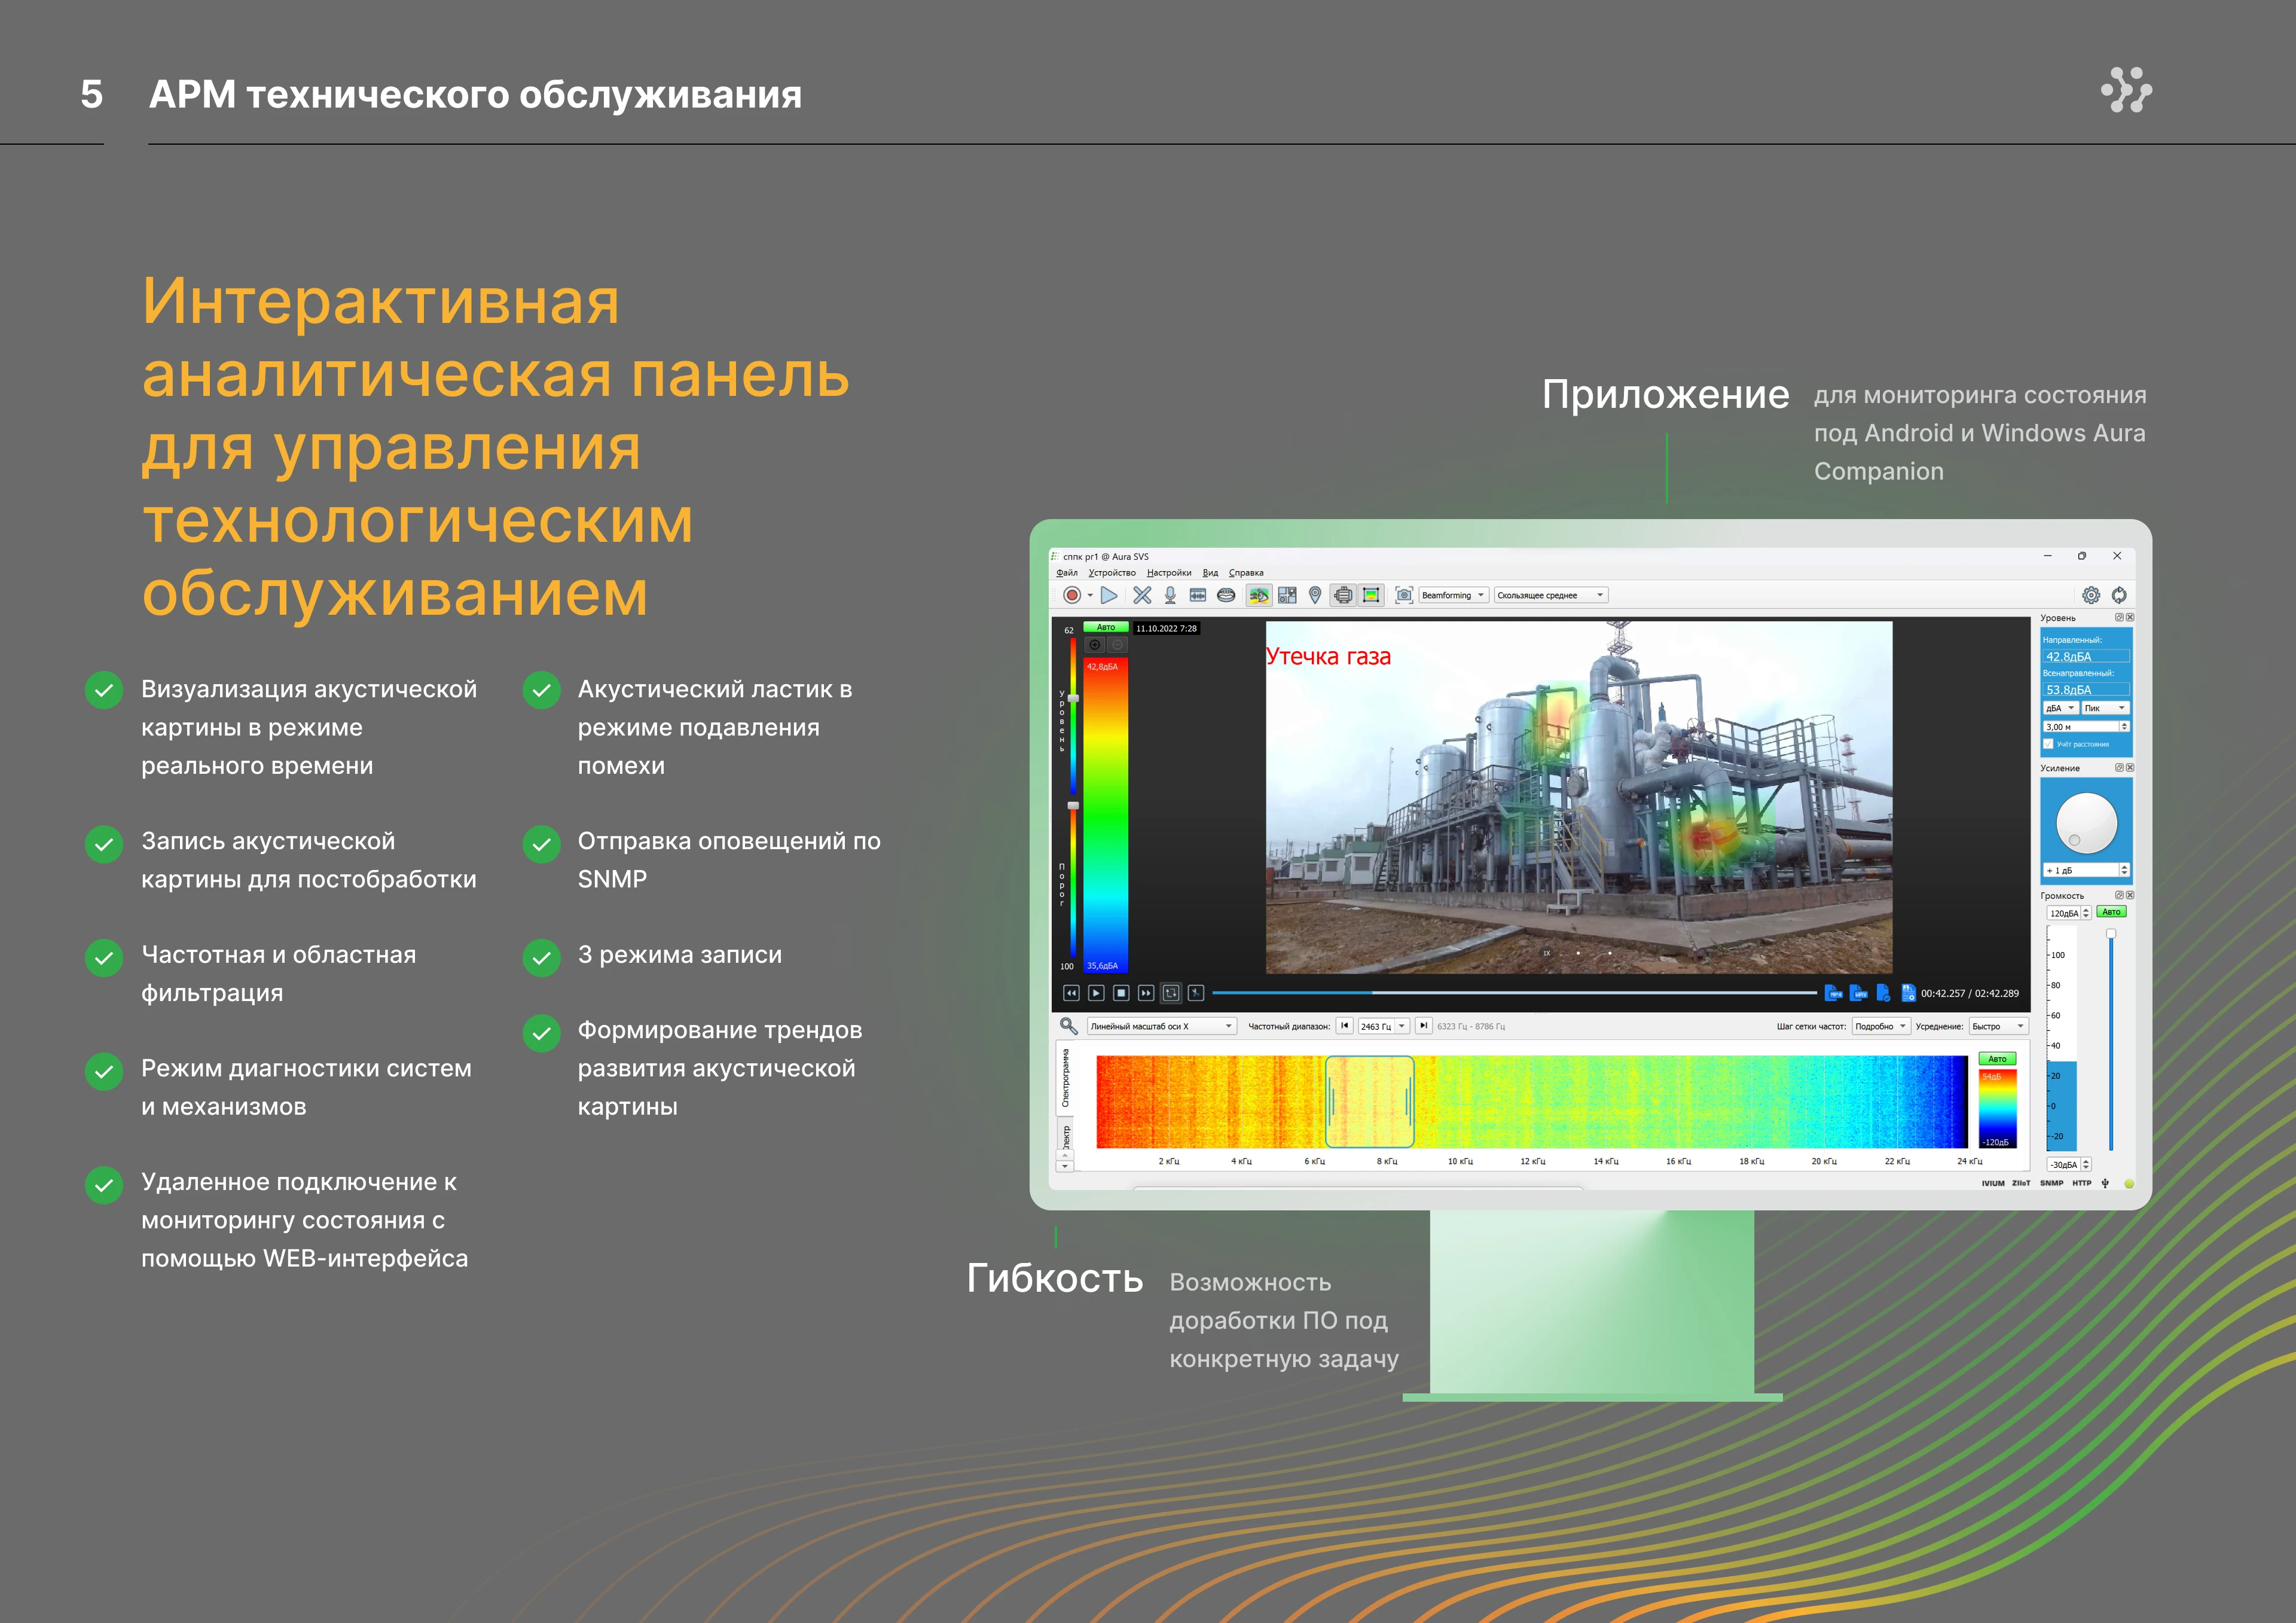
Task: Click the export MP4 file icon
Action: tap(1834, 993)
